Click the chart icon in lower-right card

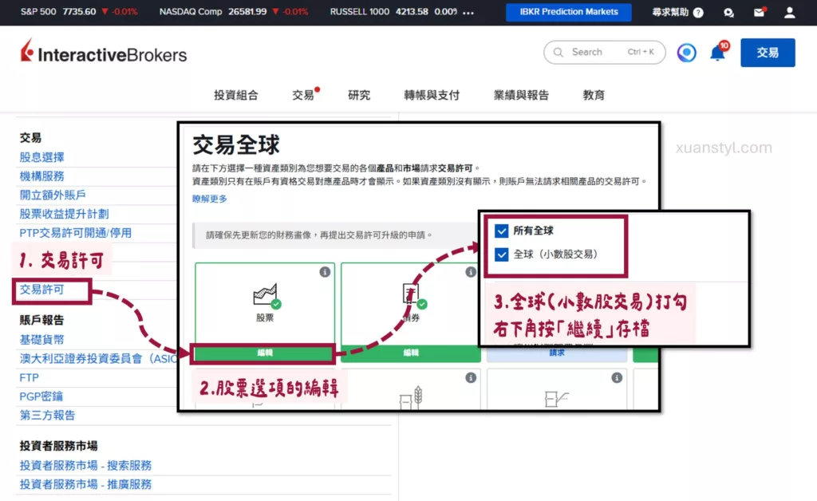(556, 399)
